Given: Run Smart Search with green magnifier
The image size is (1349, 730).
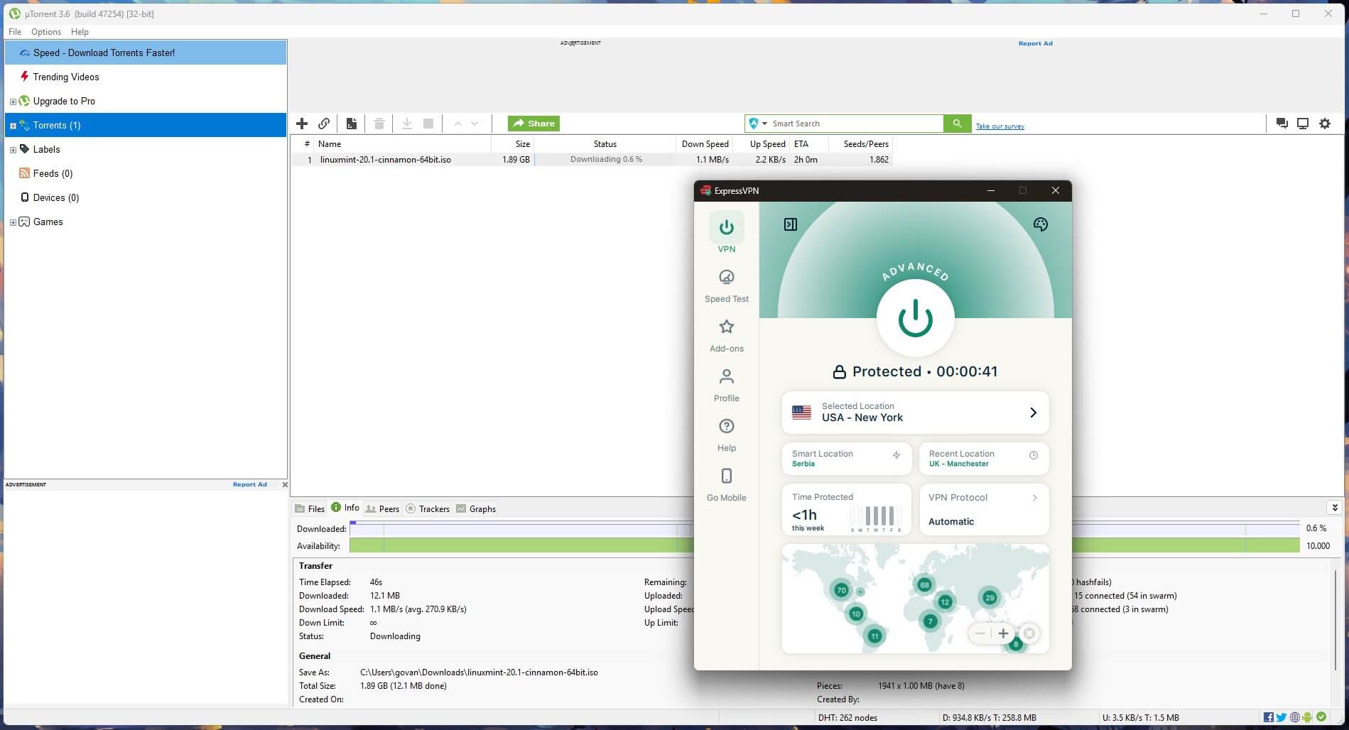Looking at the screenshot, I should pos(957,124).
